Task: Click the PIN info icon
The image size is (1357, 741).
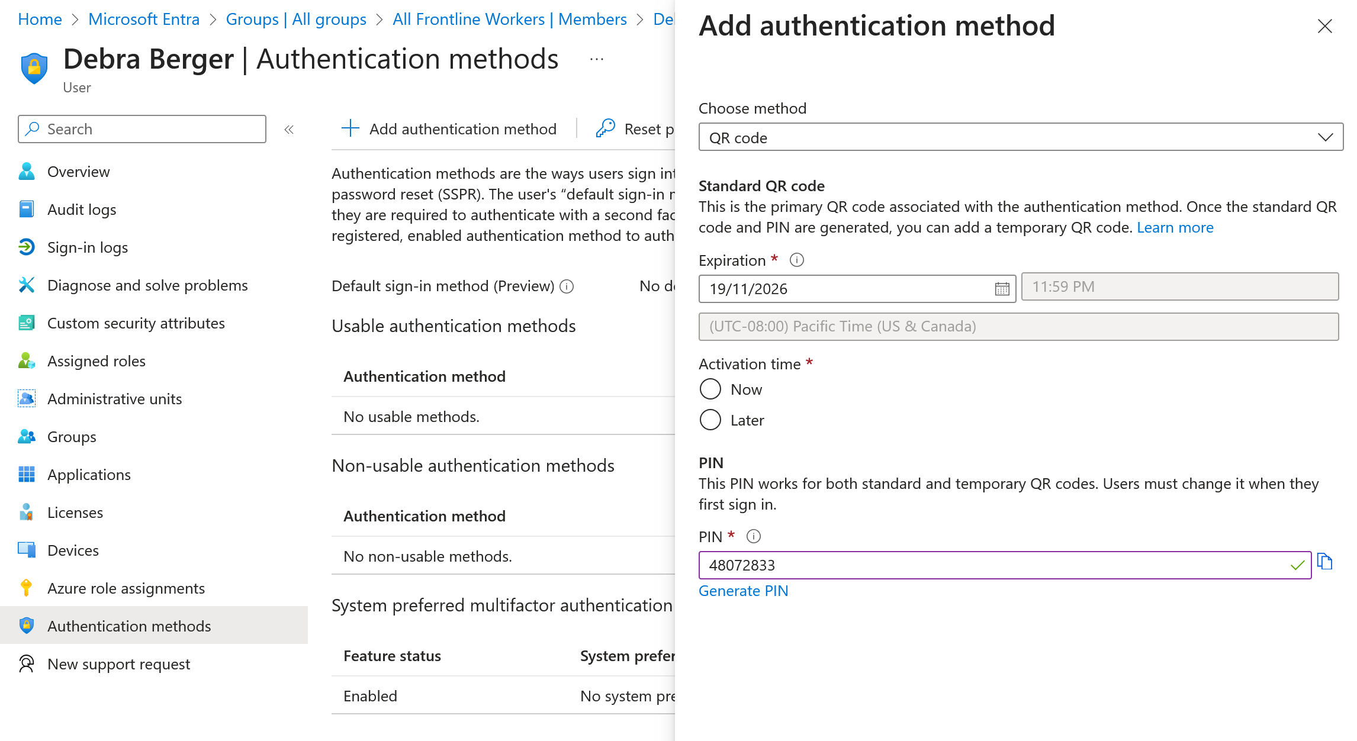Action: click(x=753, y=536)
